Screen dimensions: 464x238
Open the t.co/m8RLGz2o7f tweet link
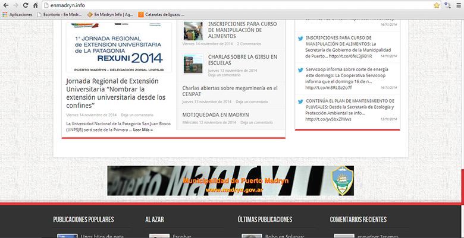point(324,88)
